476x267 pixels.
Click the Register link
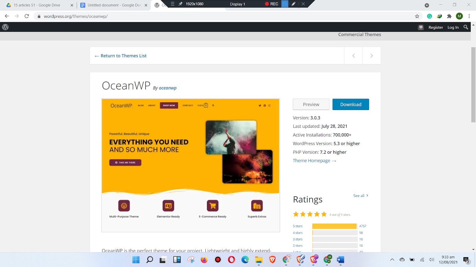point(436,27)
